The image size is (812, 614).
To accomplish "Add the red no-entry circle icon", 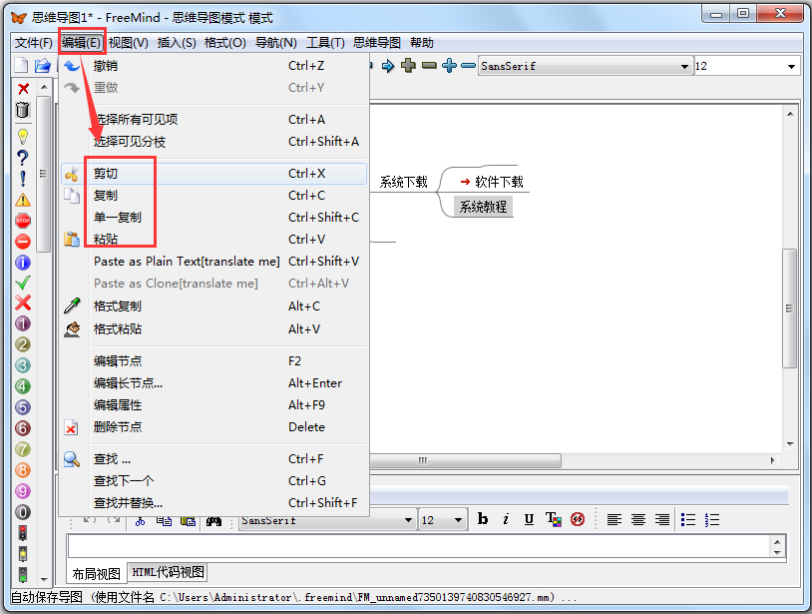I will [23, 242].
